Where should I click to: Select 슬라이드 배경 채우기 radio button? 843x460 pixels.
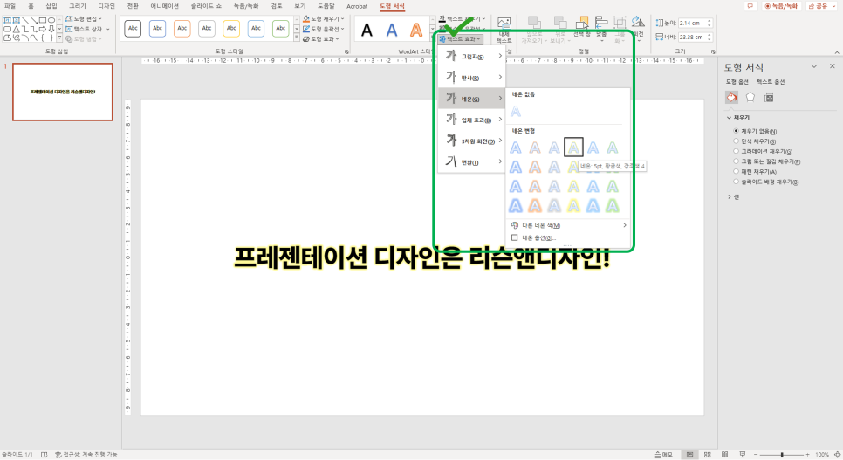click(x=736, y=182)
